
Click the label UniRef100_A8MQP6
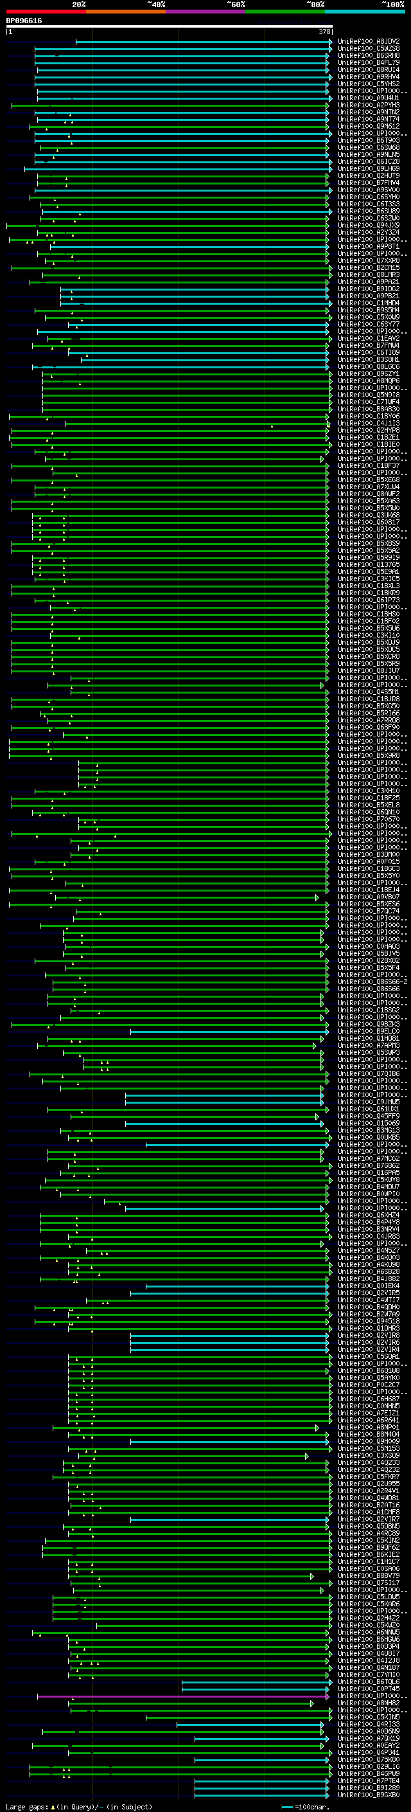369,381
